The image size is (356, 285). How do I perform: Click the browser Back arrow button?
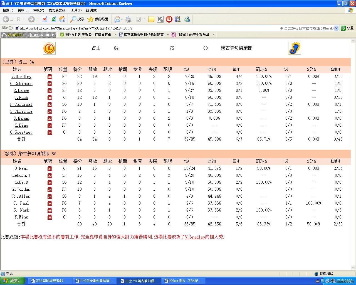[x=6, y=19]
